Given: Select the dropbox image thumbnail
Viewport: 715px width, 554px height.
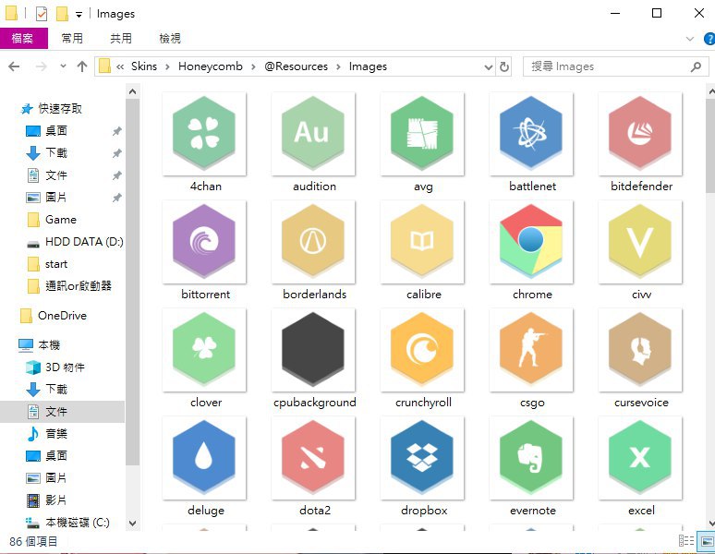Looking at the screenshot, I should click(x=422, y=458).
